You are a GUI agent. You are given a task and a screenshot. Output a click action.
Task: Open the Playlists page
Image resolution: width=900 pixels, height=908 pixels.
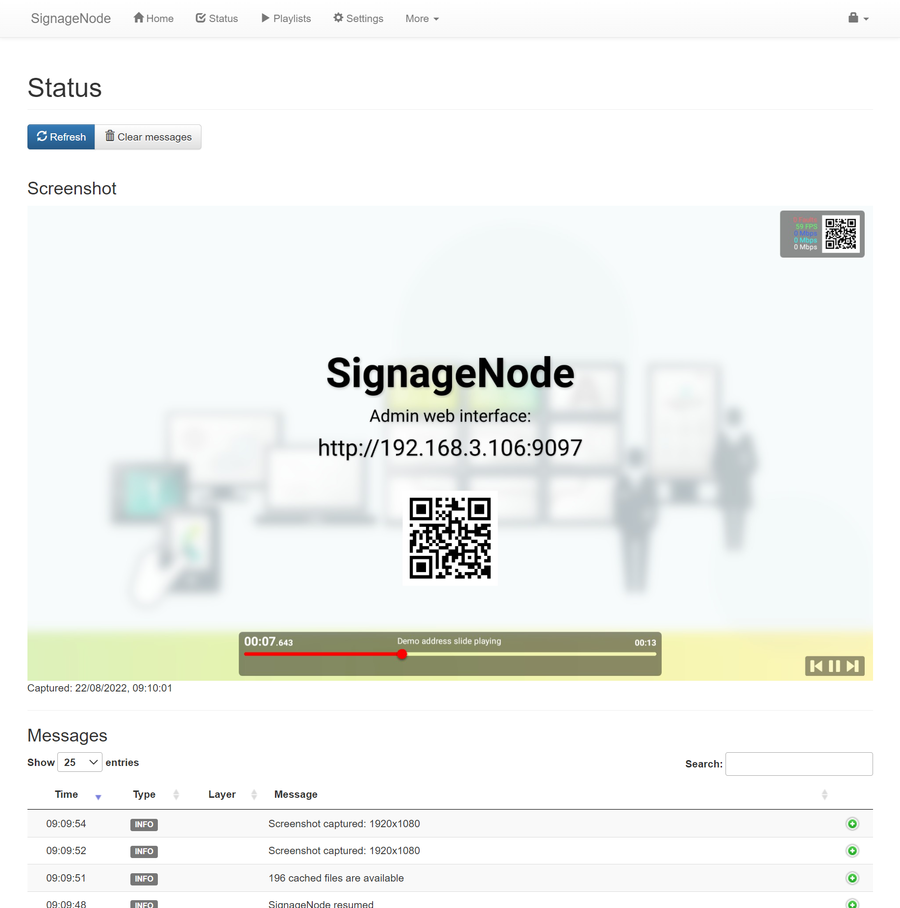point(286,19)
